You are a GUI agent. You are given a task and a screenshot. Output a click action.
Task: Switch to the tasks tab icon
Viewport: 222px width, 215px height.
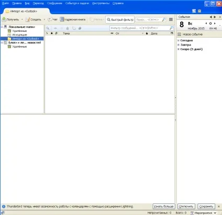point(199,11)
